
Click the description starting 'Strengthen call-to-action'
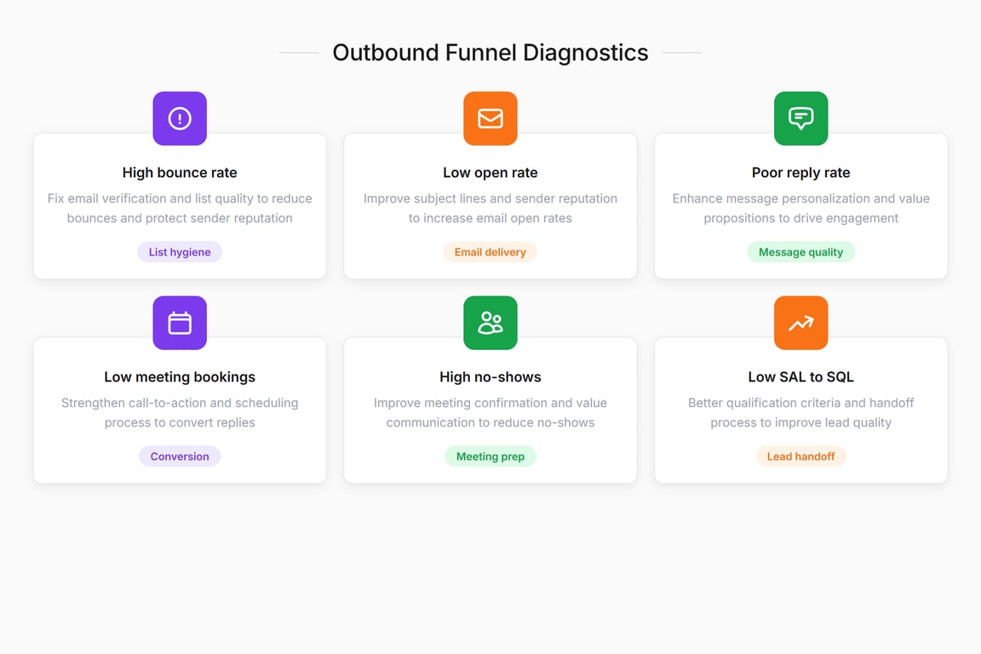[x=180, y=412]
